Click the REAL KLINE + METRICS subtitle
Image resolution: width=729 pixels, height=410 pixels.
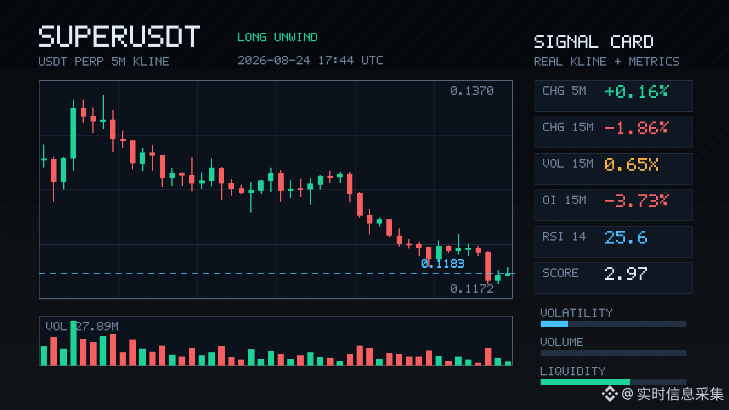(607, 61)
